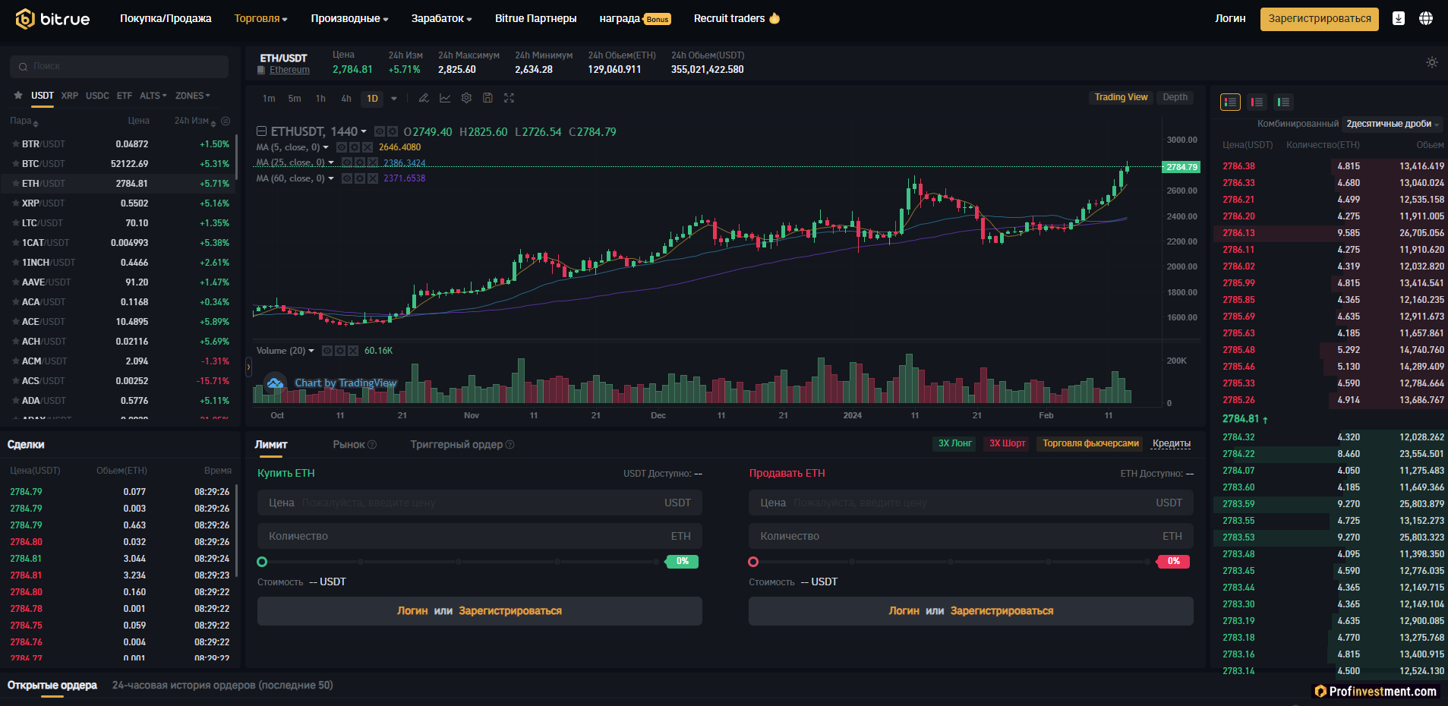Remove the MA 5 indicator
Viewport: 1448px width, 706px height.
pos(368,147)
